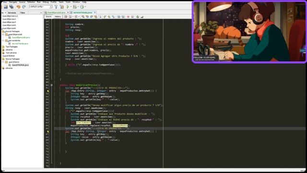Close the Guia10Ejercicio6.java editor tab
This screenshot has height=173, width=307.
[68, 12]
